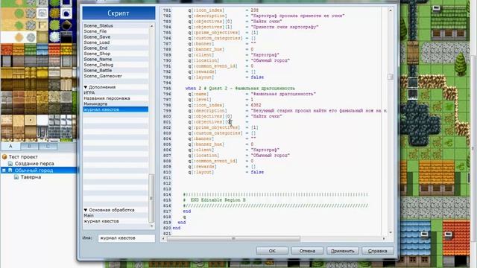Select the Создание перса map
Image resolution: width=477 pixels, height=268 pixels.
pyautogui.click(x=34, y=164)
